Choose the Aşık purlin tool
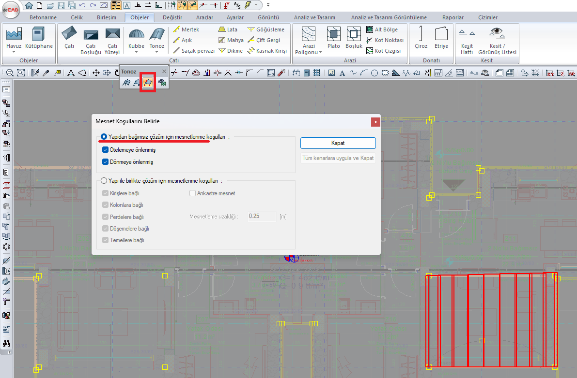Viewport: 577px width, 378px height. pyautogui.click(x=183, y=40)
